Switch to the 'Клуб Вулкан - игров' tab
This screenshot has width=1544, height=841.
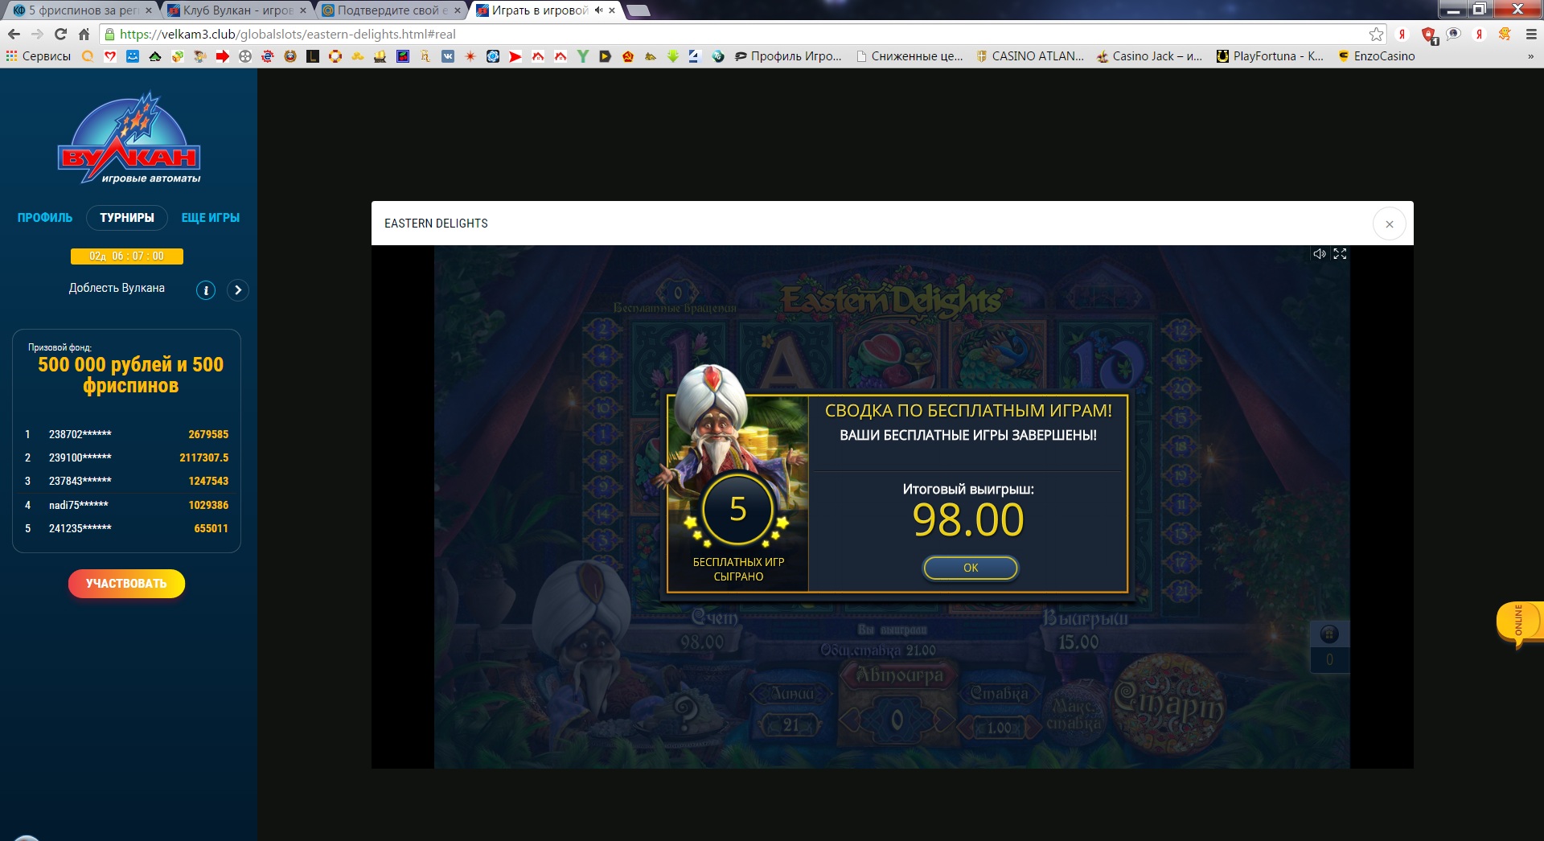tap(236, 10)
